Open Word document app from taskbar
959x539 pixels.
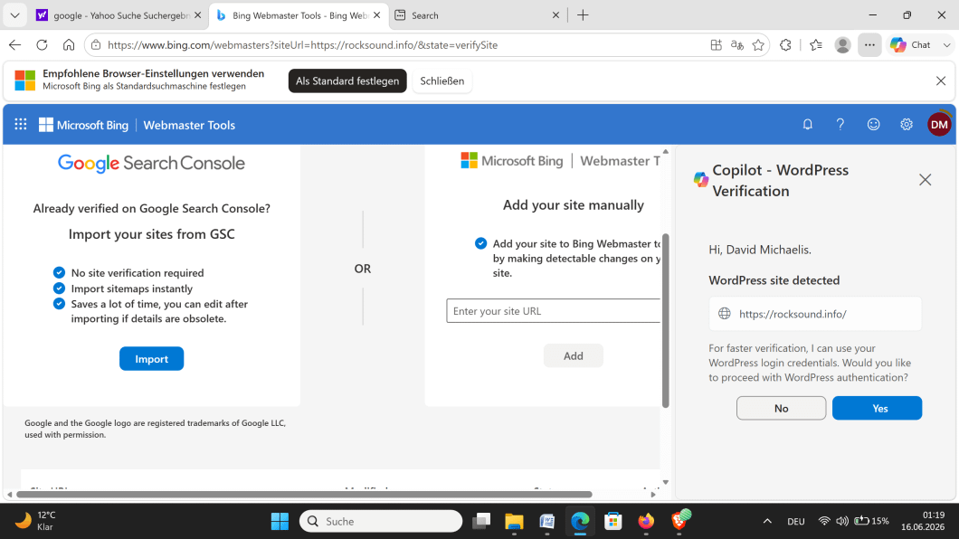(x=546, y=521)
